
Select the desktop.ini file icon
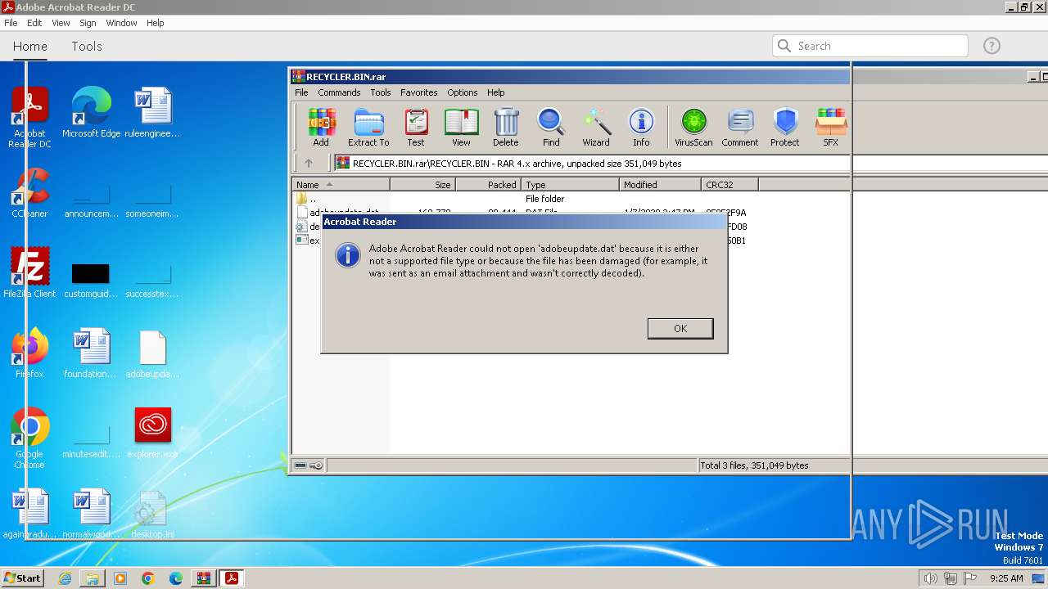click(153, 514)
